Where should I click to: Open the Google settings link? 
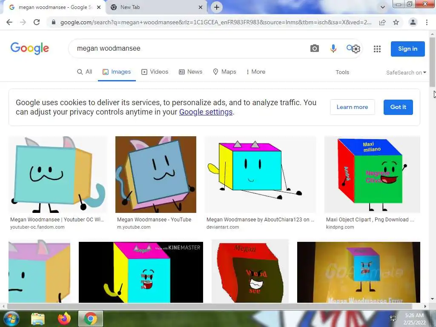[x=206, y=112]
